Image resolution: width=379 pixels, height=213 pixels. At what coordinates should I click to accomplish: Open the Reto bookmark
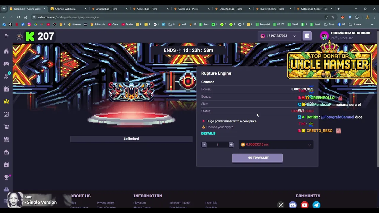pos(204,24)
